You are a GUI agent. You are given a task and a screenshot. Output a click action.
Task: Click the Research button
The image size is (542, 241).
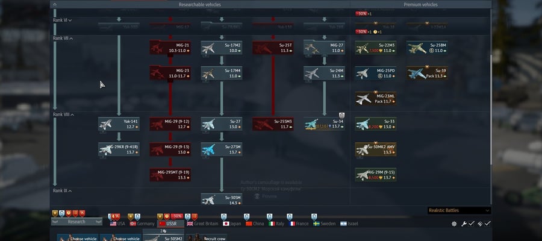[x=76, y=222]
